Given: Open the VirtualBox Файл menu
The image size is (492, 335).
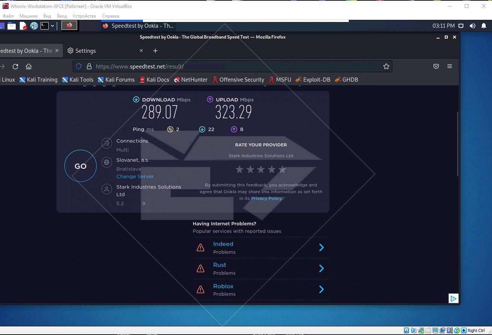Looking at the screenshot, I should [x=8, y=16].
